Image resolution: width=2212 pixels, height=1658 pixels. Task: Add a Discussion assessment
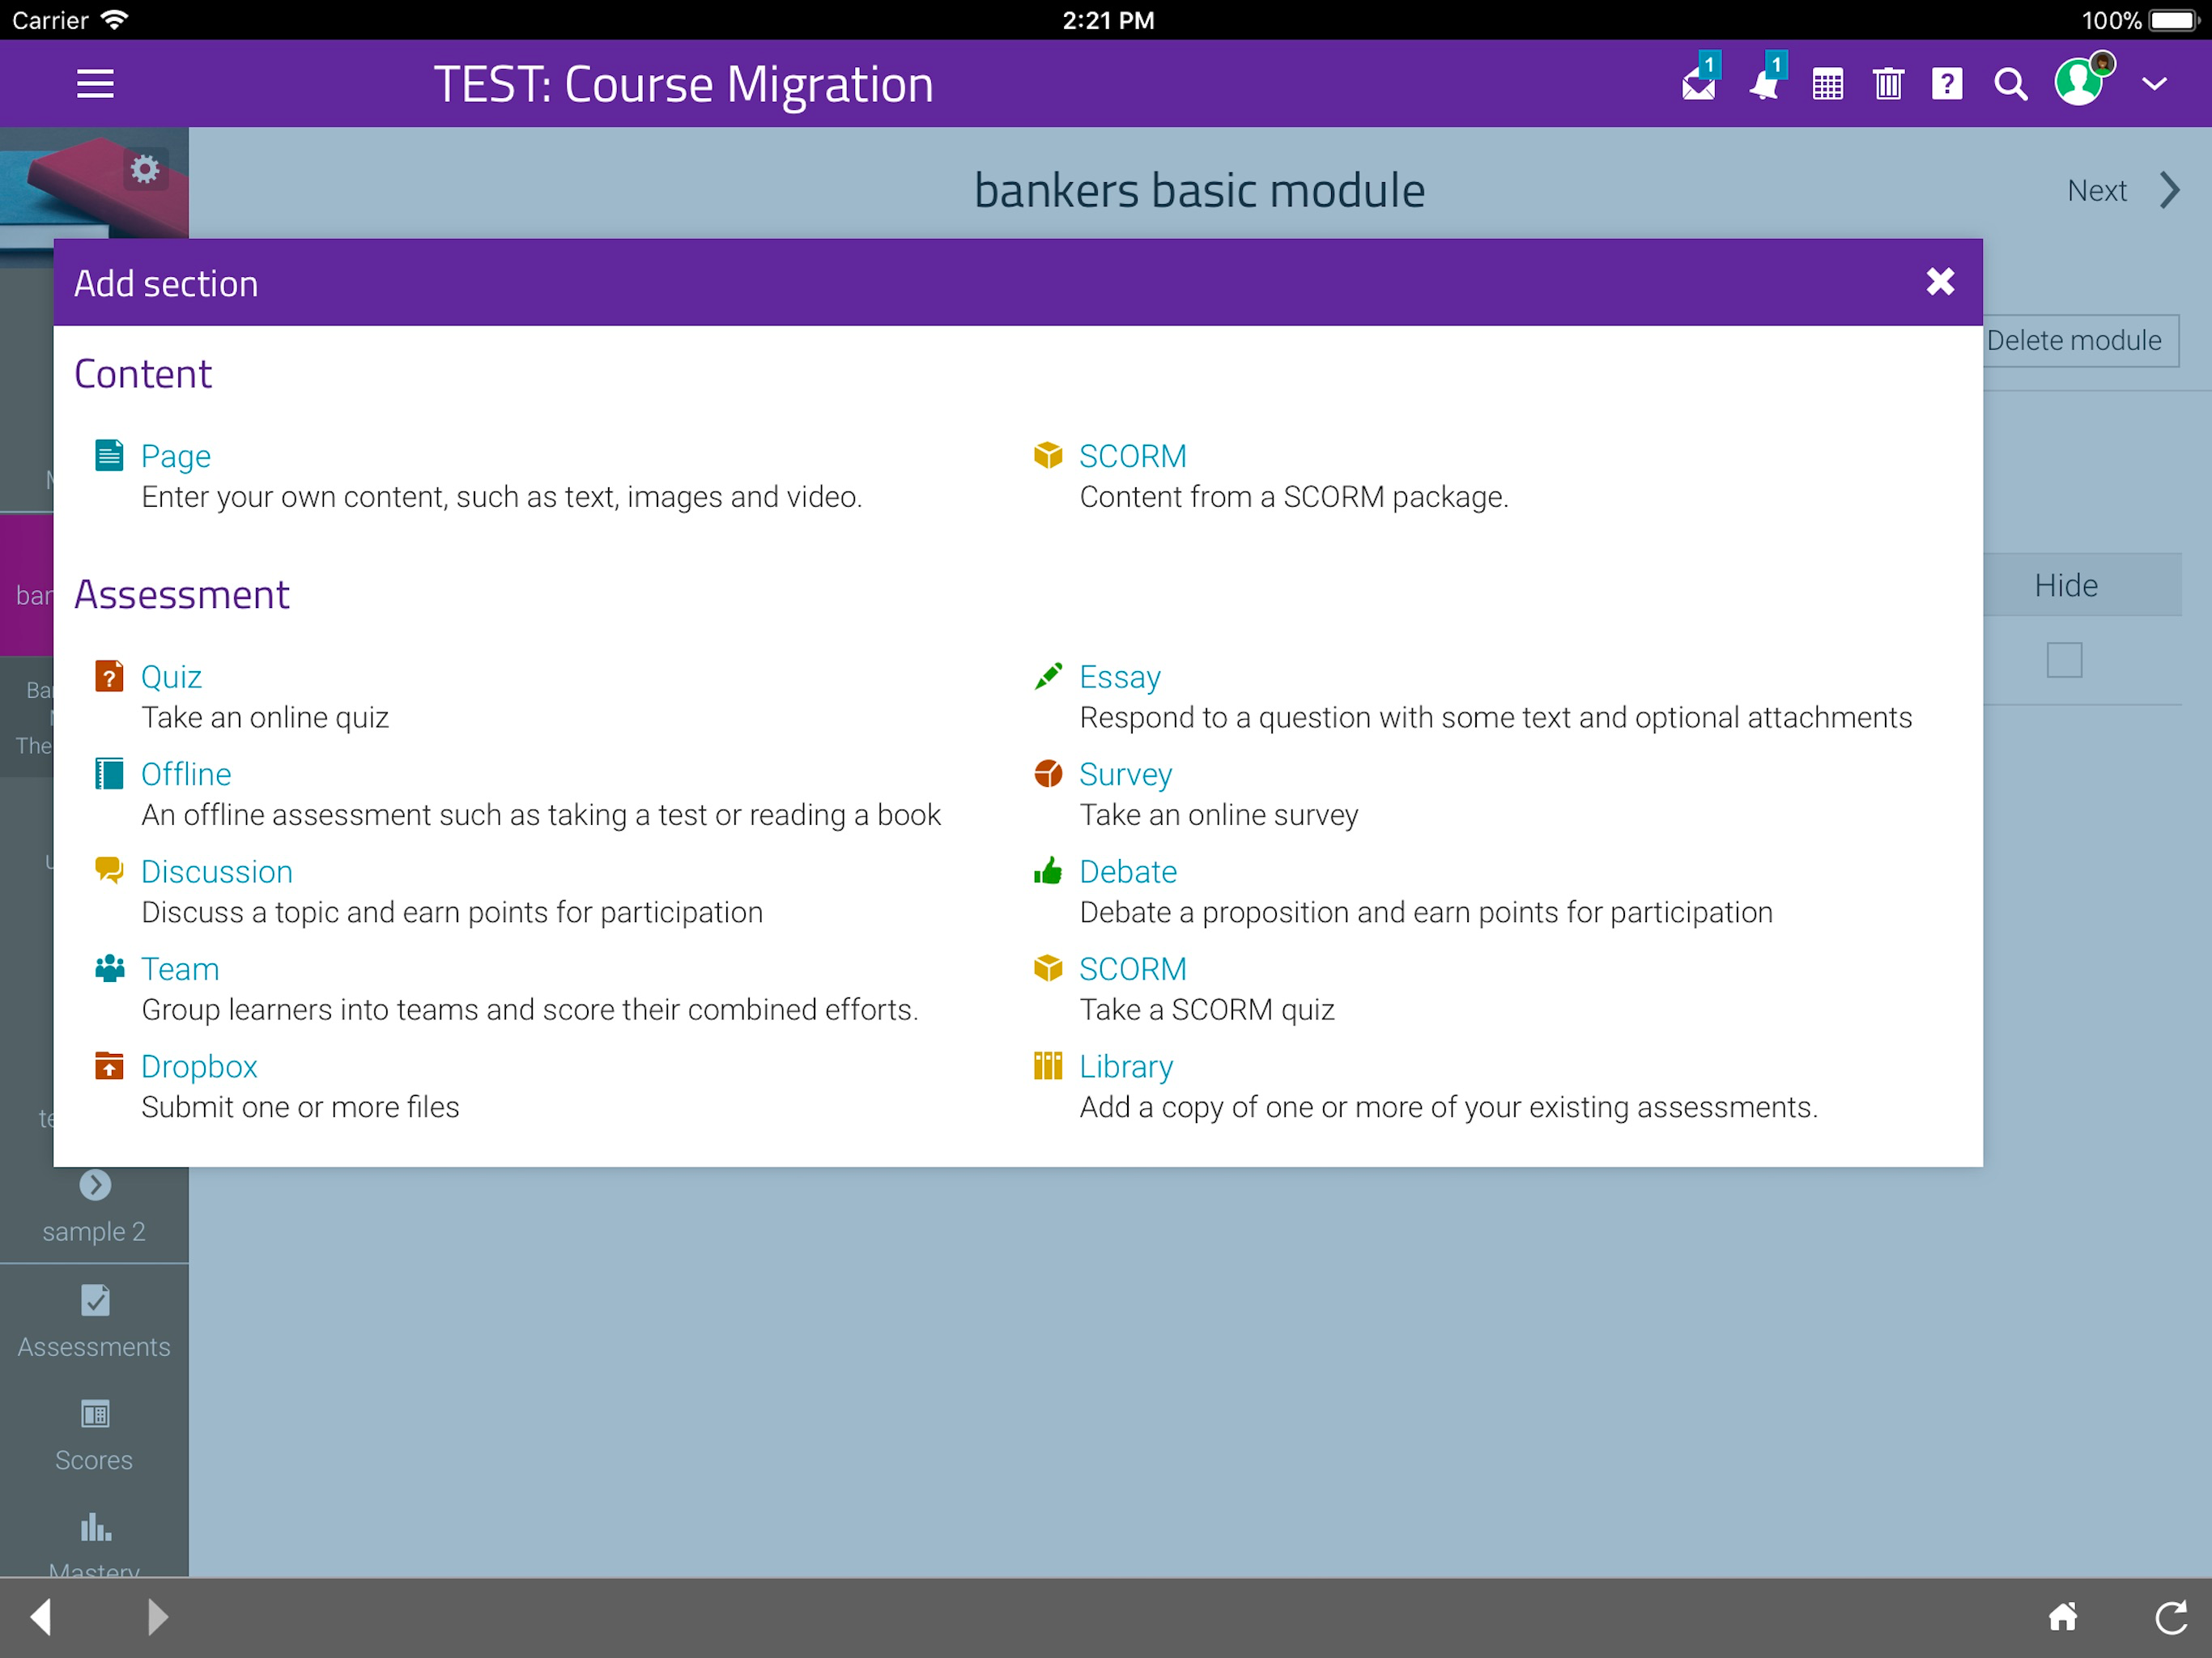click(216, 871)
